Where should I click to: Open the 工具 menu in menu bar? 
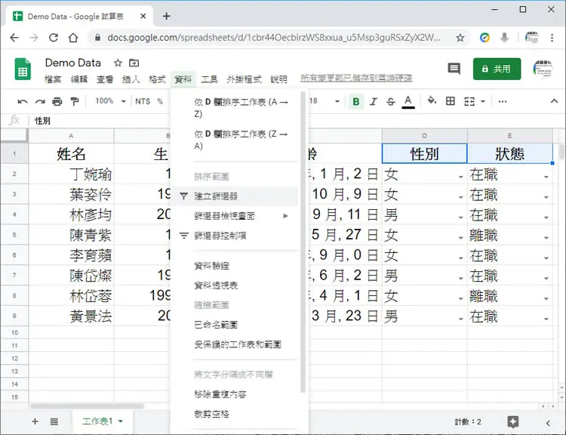tap(209, 79)
